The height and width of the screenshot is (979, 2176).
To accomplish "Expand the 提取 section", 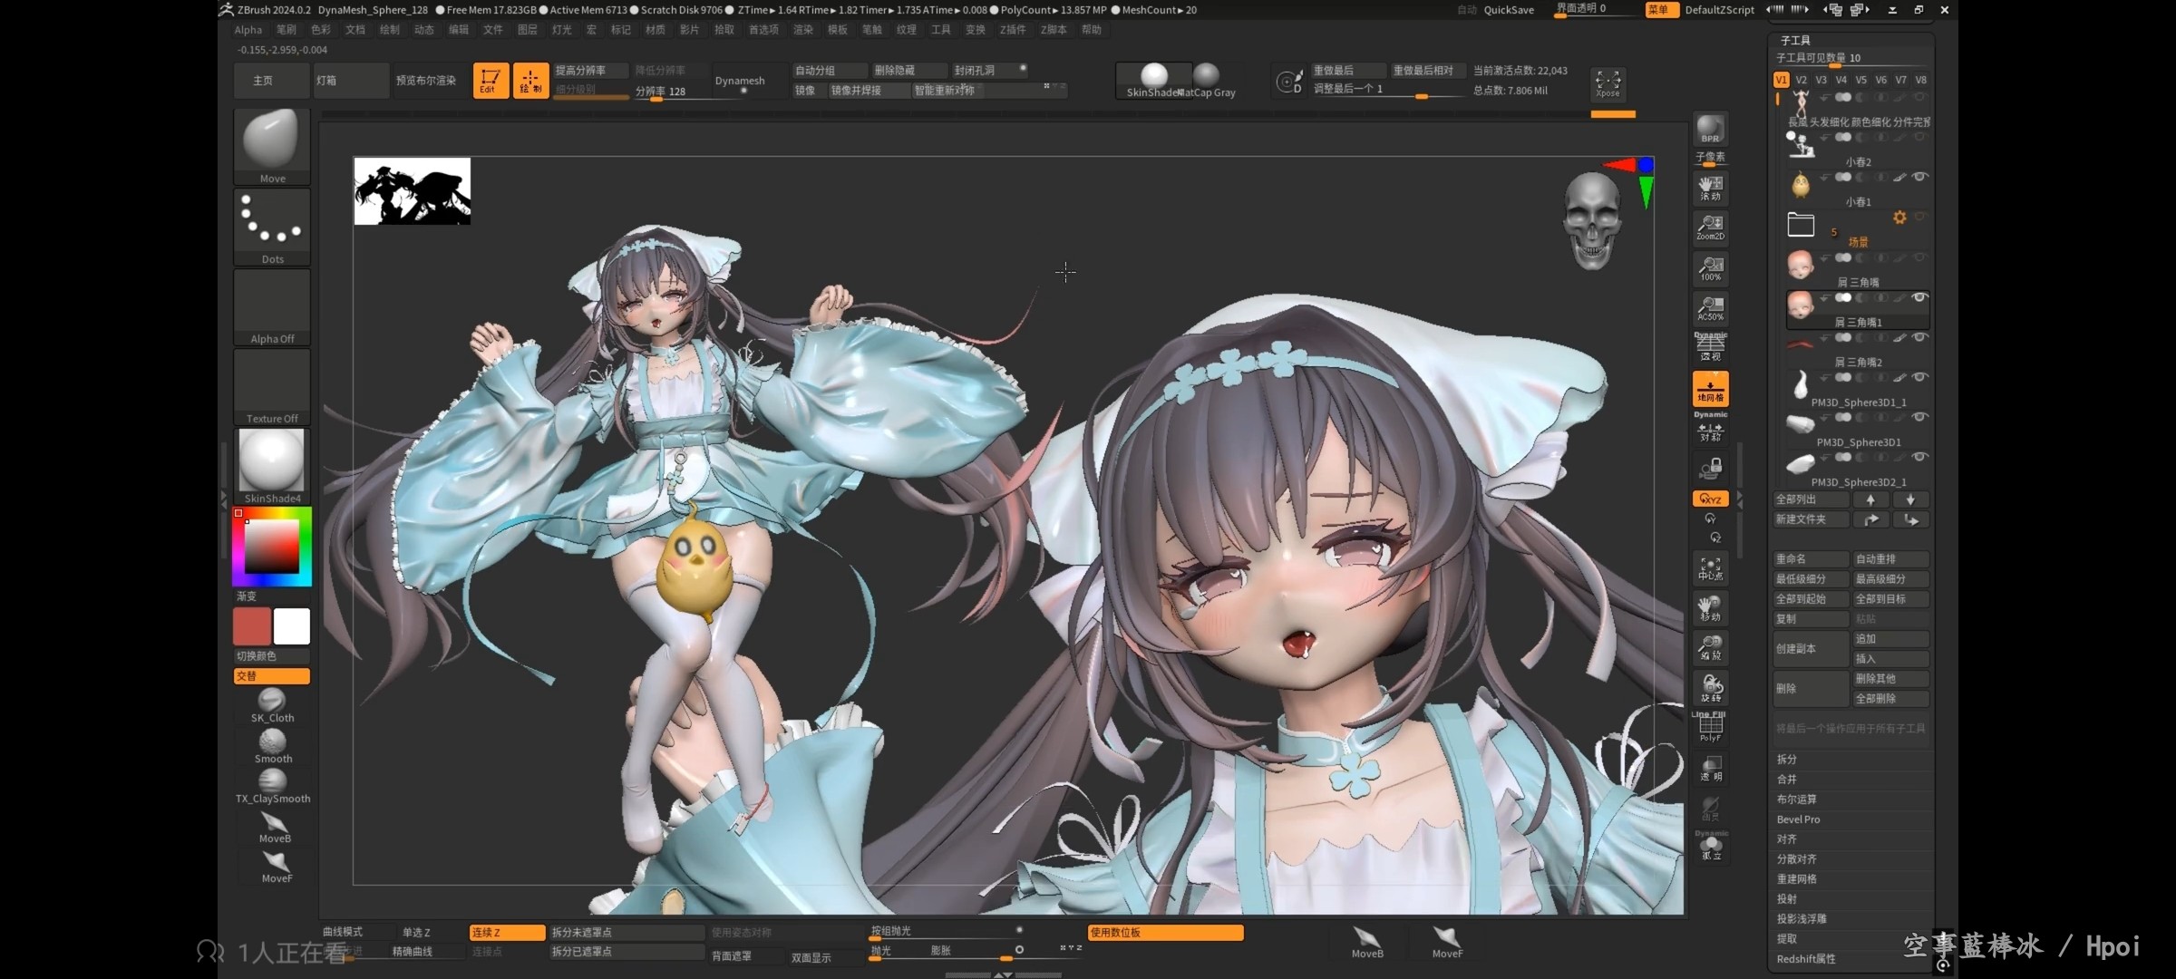I will click(1787, 938).
